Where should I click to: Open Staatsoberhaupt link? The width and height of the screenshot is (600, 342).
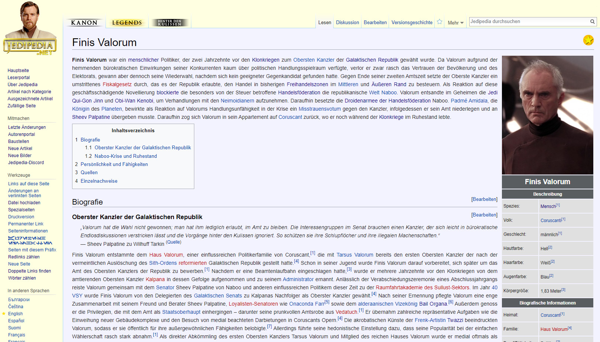pos(181,312)
